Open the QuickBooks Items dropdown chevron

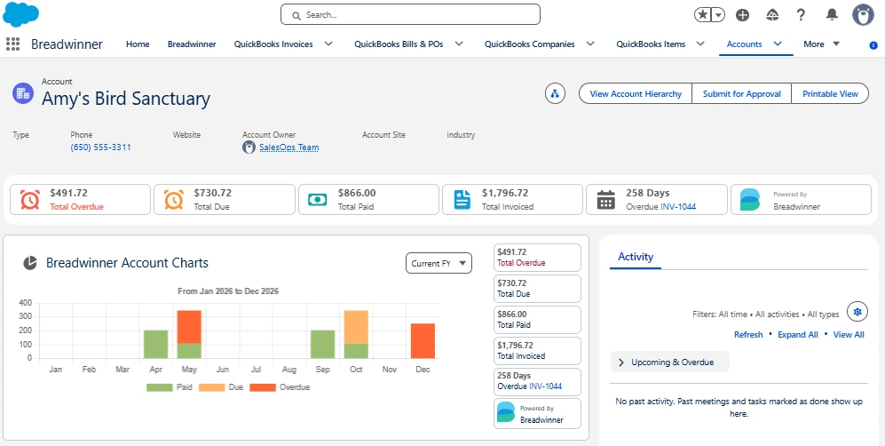[x=700, y=44]
